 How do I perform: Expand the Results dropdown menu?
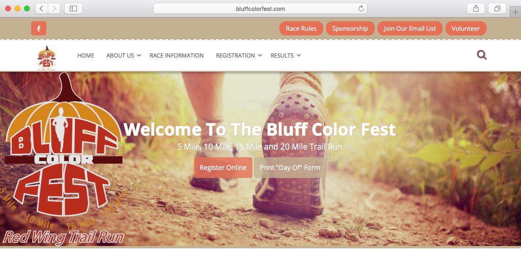coord(286,56)
